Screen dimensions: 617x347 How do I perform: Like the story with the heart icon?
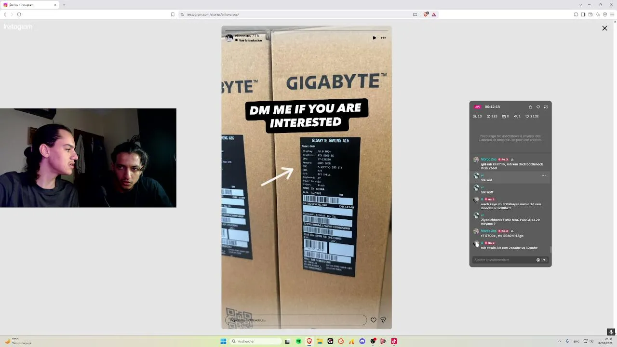pyautogui.click(x=374, y=320)
